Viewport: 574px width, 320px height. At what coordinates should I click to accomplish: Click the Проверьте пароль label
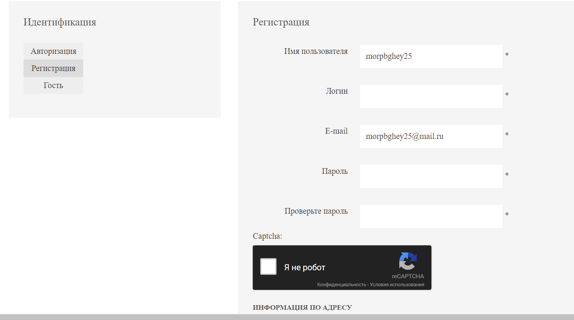pos(316,211)
